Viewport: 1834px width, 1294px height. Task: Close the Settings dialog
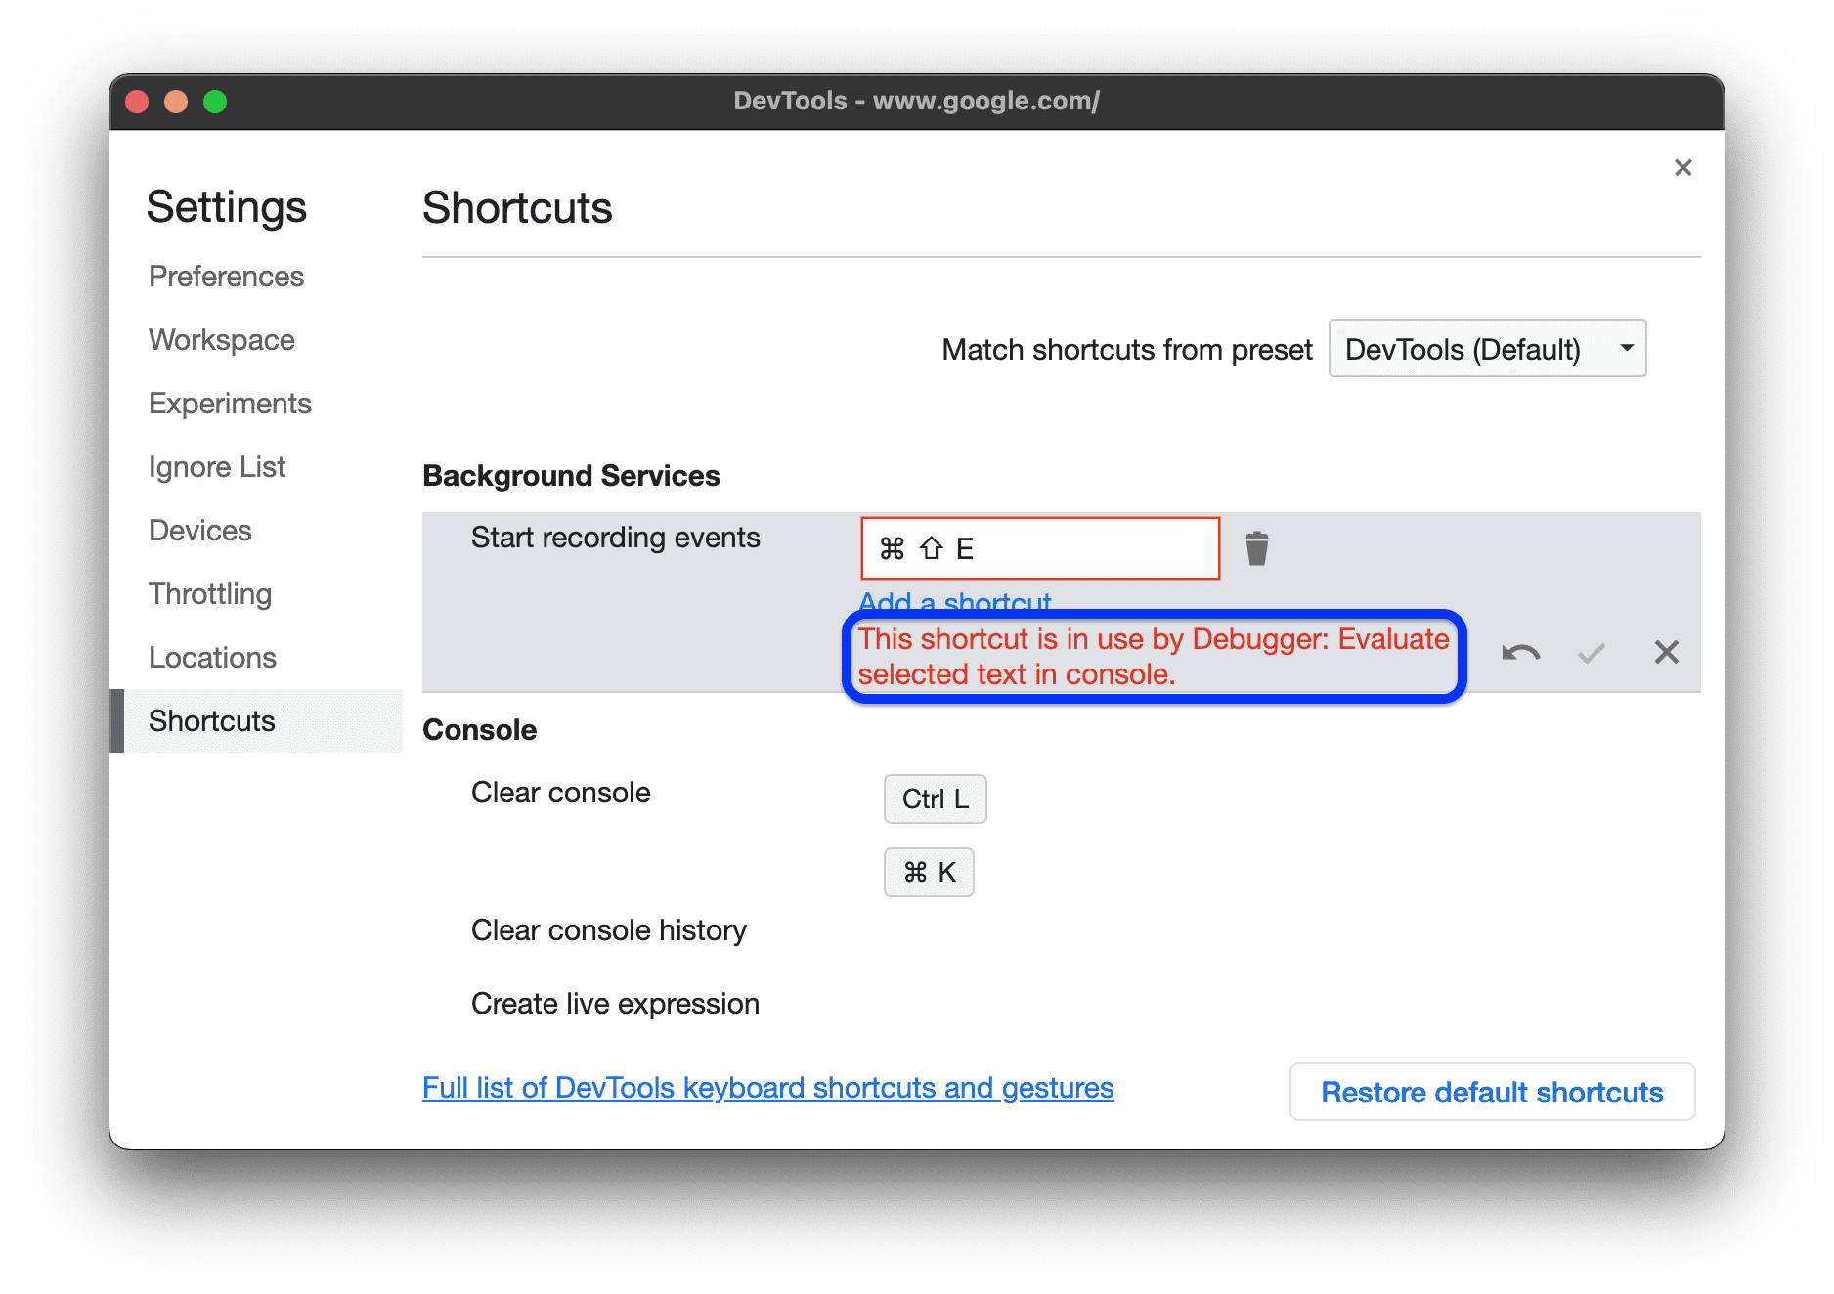[x=1682, y=168]
